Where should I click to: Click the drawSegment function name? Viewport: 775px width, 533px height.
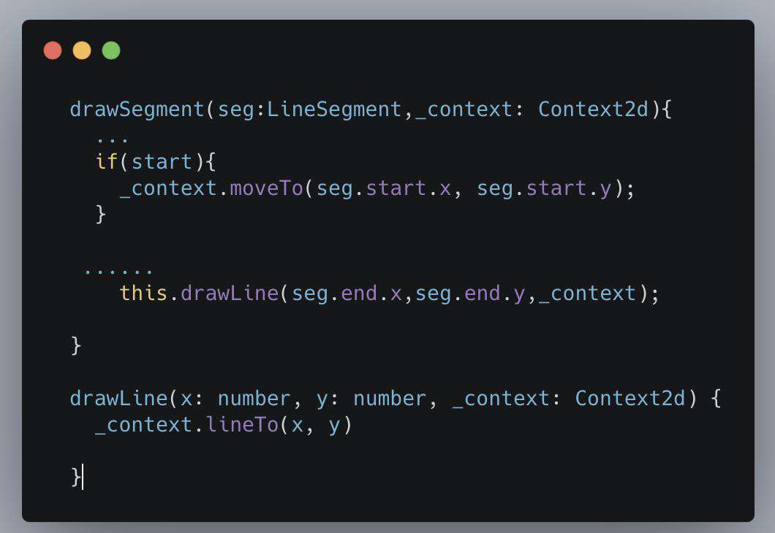click(137, 110)
